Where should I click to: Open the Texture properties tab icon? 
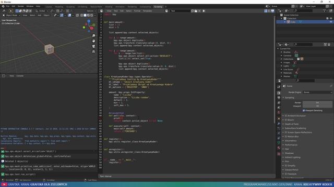(x=279, y=154)
